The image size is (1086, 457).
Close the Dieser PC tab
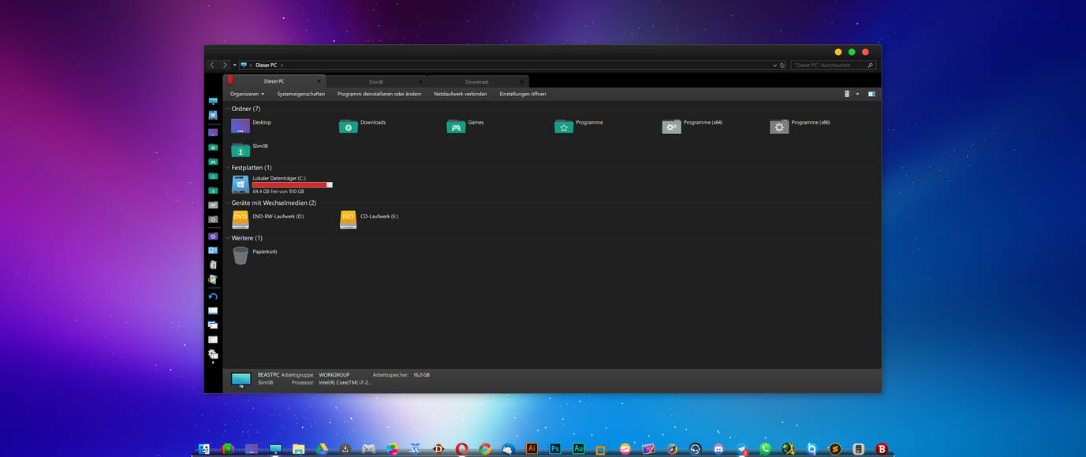(319, 81)
